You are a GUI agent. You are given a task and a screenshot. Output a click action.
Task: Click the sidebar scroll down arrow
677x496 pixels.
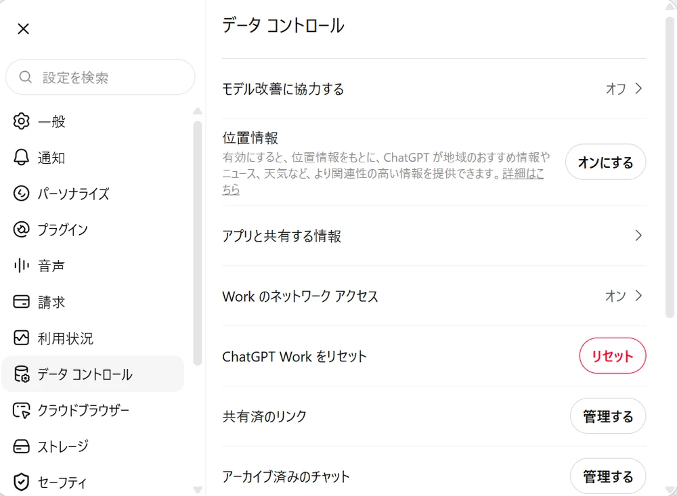198,490
